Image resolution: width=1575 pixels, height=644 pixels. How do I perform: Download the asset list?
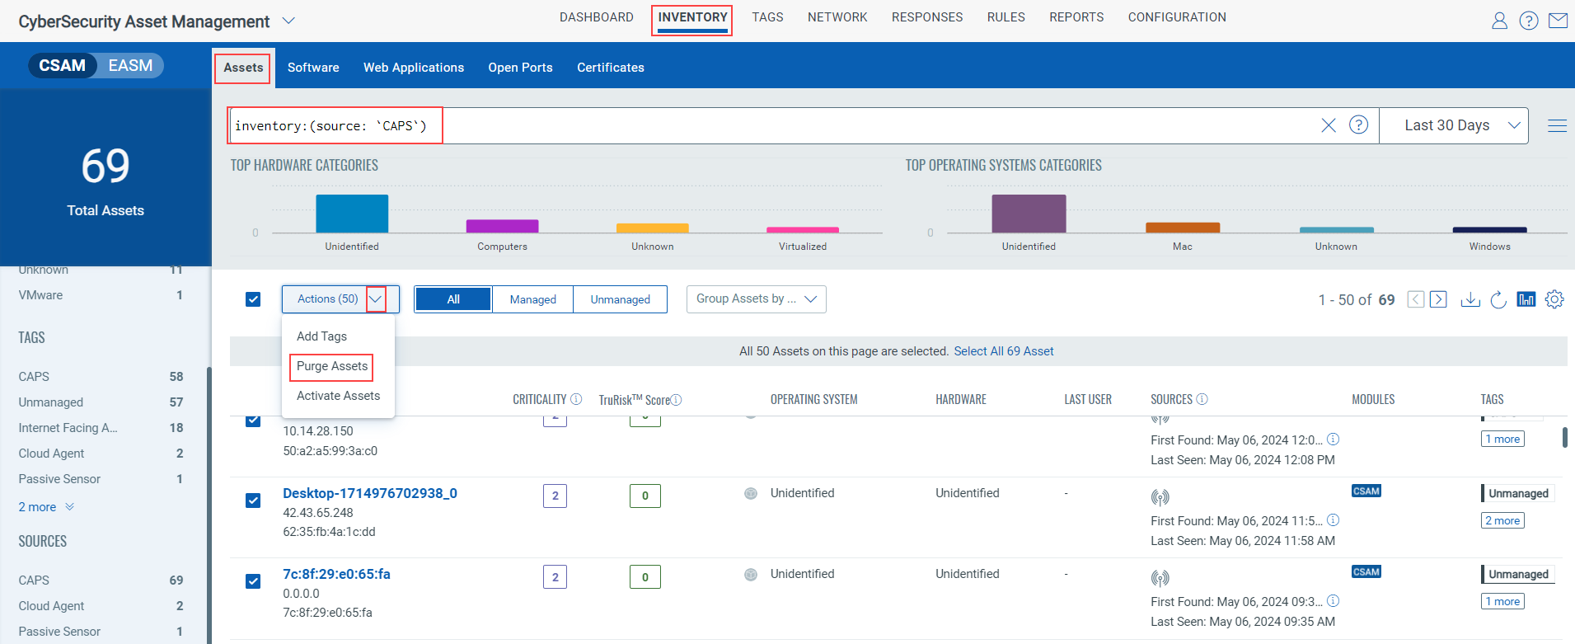1470,299
